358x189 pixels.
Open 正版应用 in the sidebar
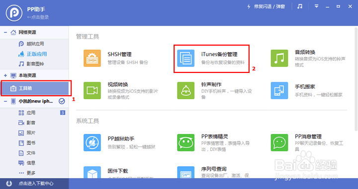pos(37,54)
